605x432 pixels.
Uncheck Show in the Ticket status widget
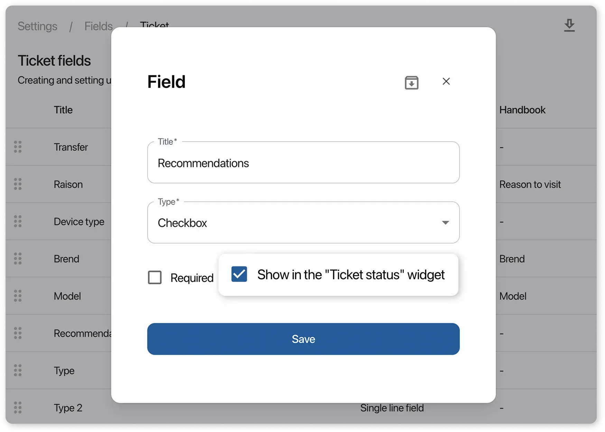coord(239,274)
